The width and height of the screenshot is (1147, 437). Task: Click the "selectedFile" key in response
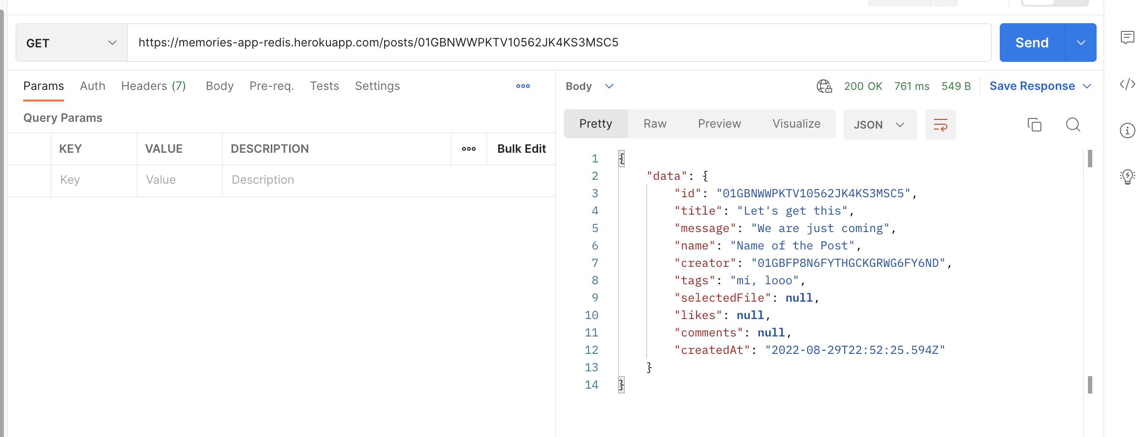723,298
